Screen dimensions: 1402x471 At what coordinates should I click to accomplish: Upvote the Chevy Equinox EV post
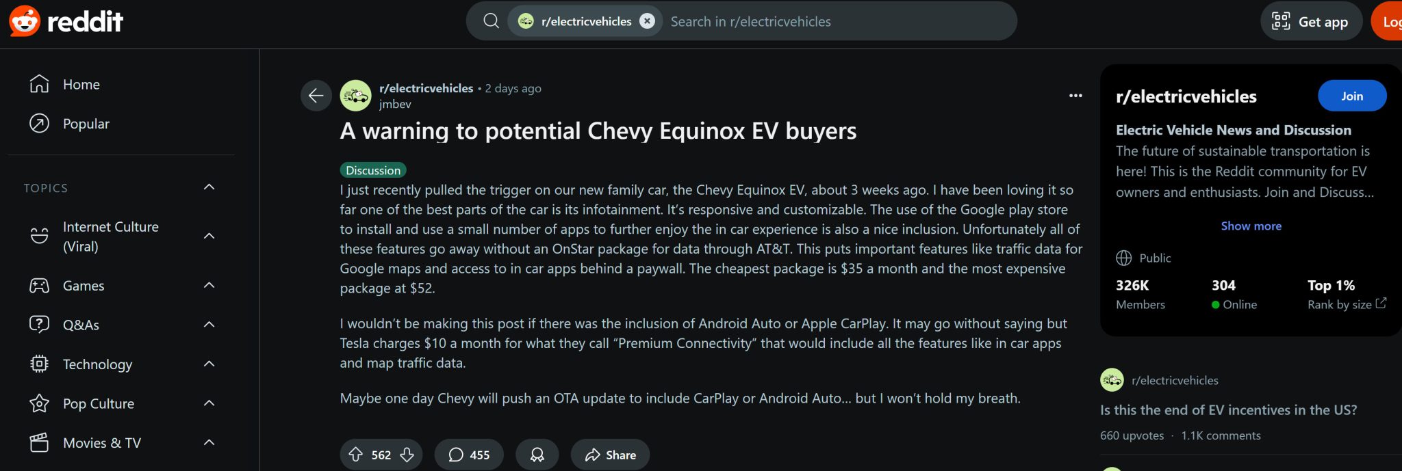click(x=357, y=454)
